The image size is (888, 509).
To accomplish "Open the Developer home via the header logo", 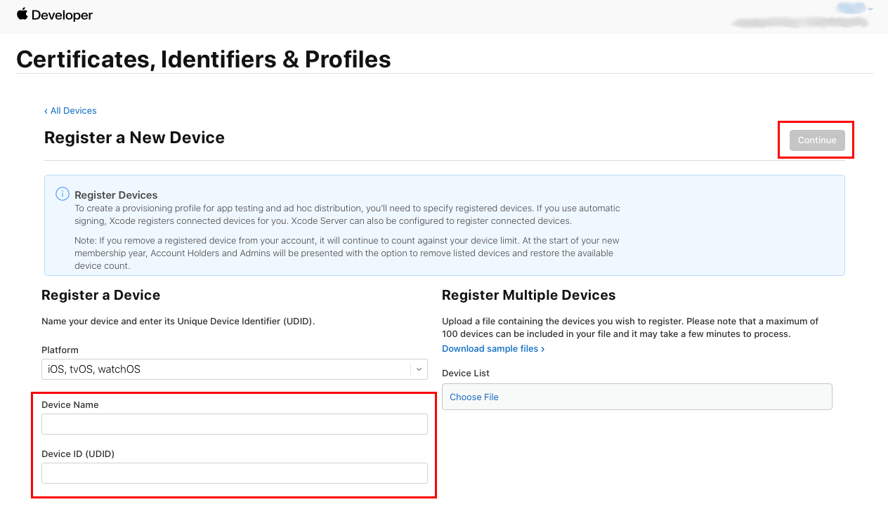I will point(55,14).
